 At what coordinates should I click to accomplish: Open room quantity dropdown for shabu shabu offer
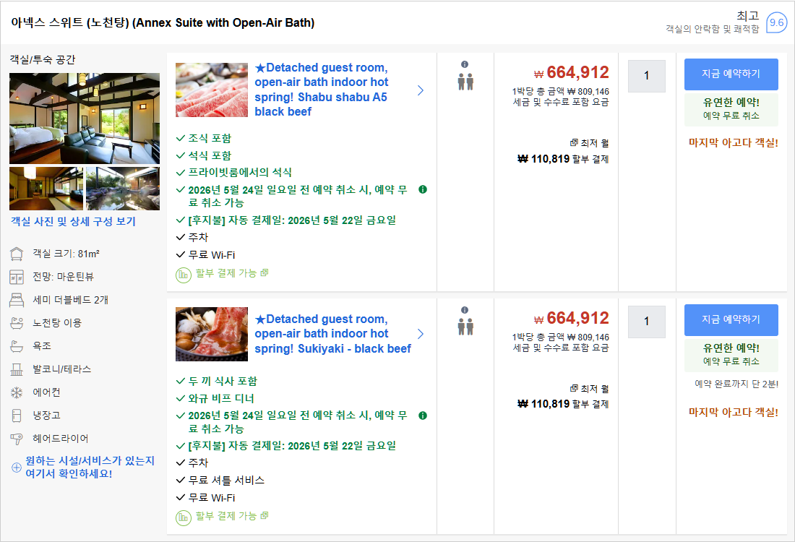pyautogui.click(x=646, y=76)
